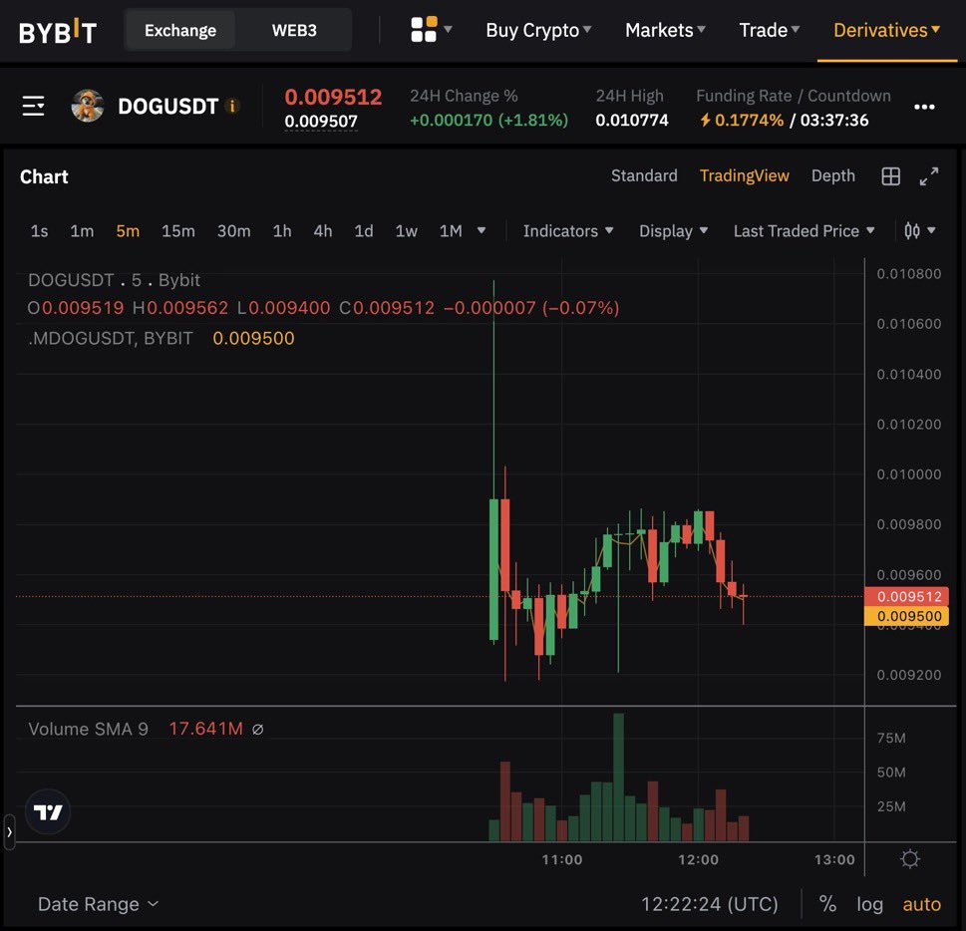Image resolution: width=966 pixels, height=931 pixels.
Task: Open the apps grid icon
Action: (424, 30)
